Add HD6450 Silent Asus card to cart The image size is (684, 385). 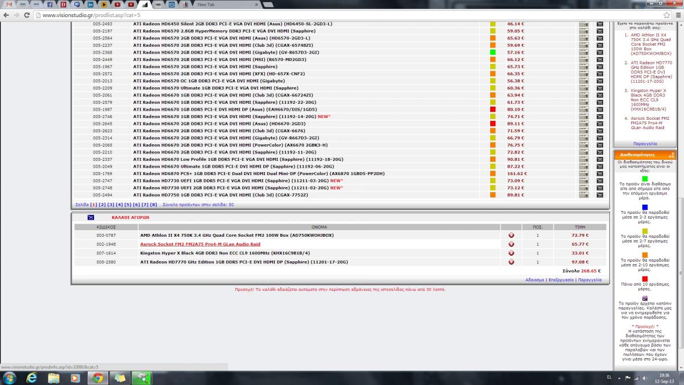(x=600, y=24)
